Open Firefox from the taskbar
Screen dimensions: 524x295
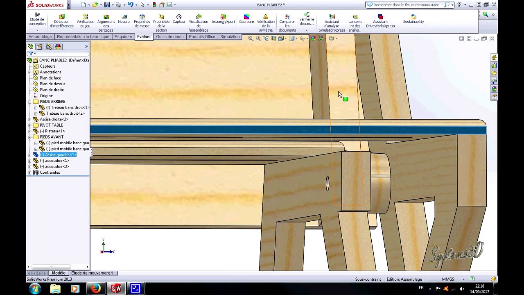pyautogui.click(x=95, y=289)
